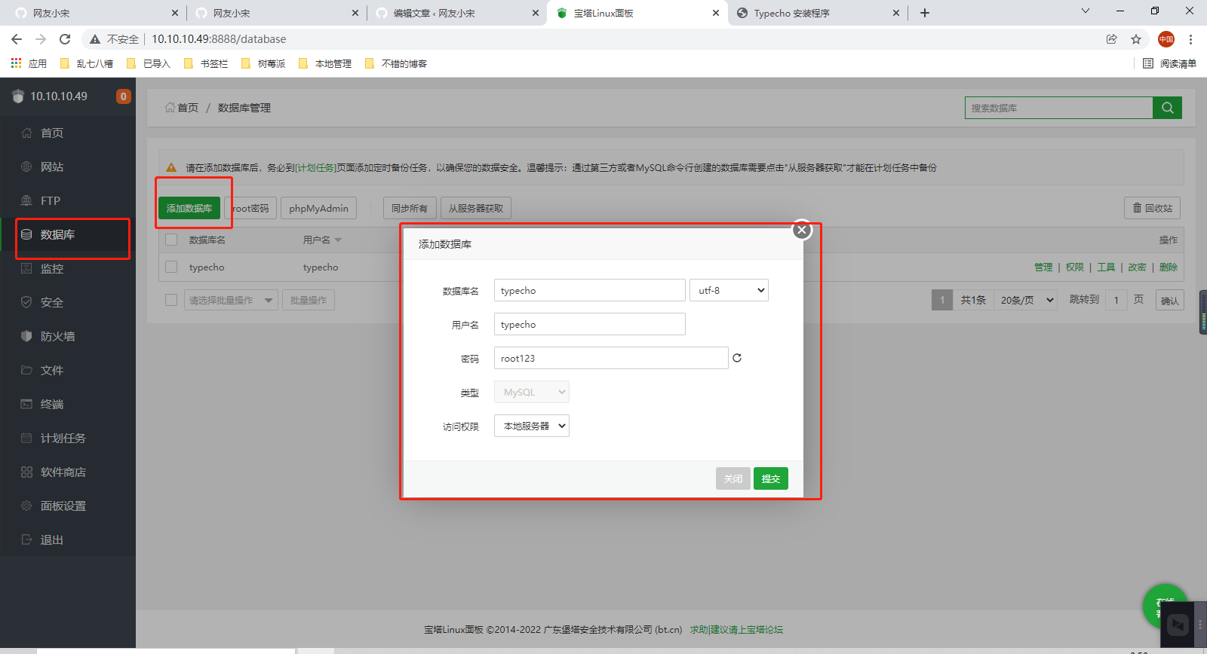Bookmark this page with star icon
Viewport: 1207px width, 654px height.
point(1136,39)
